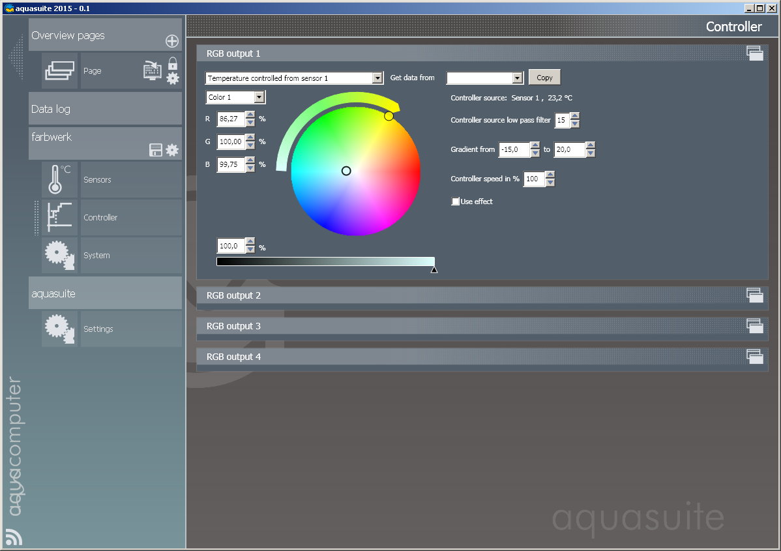Screen dimensions: 781x551
Task: Open the Color 1 dropdown
Action: point(259,97)
